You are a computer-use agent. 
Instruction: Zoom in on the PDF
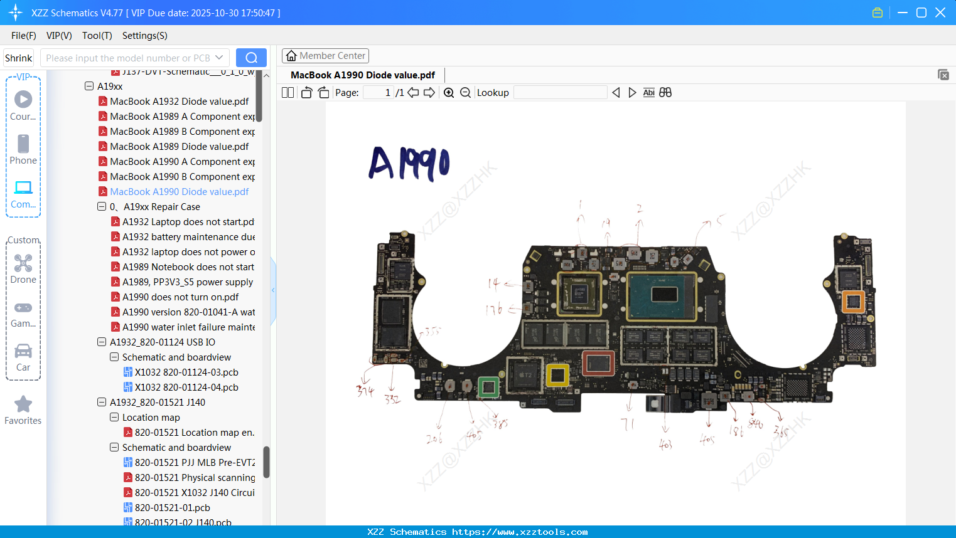(x=449, y=93)
